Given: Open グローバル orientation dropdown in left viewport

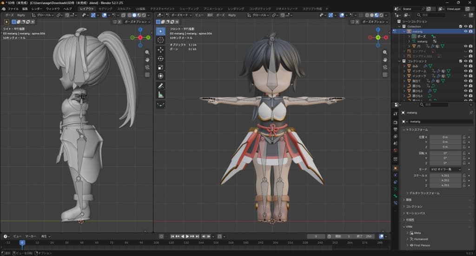Looking at the screenshot, I should [x=42, y=15].
